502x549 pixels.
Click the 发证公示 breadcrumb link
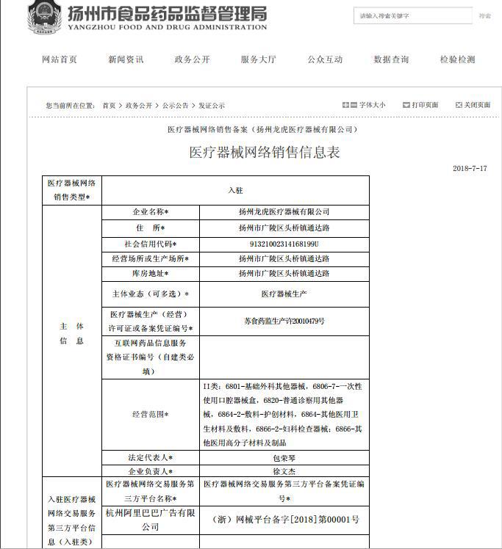(x=212, y=106)
